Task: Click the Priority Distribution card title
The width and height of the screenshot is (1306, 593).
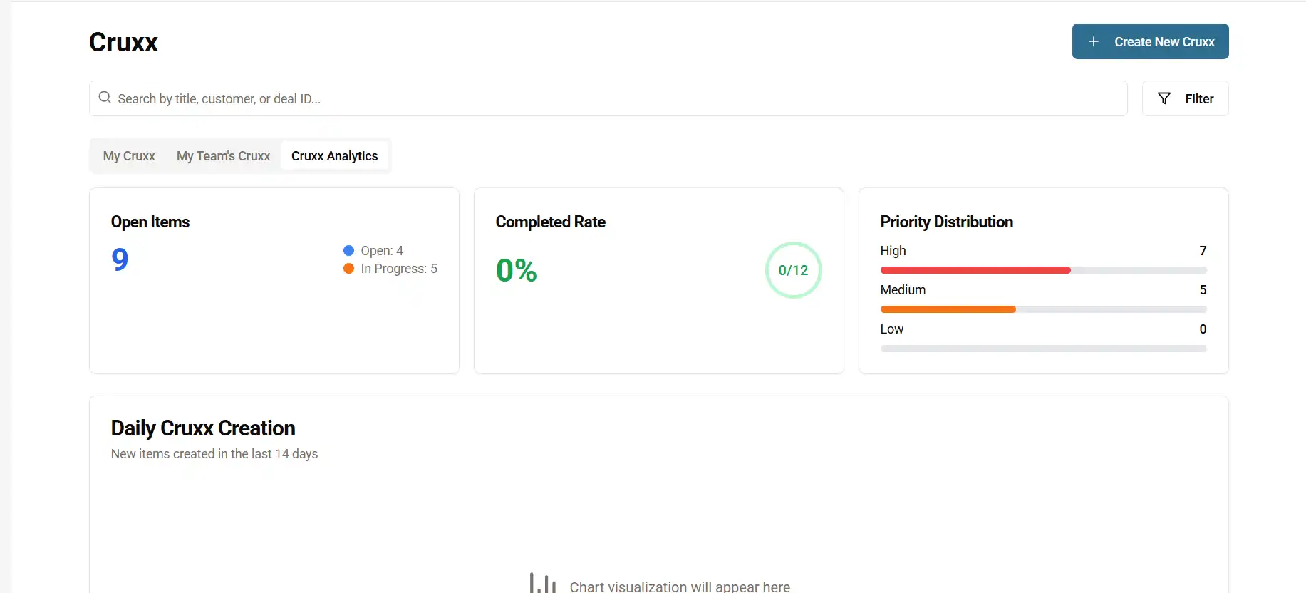Action: [x=946, y=222]
